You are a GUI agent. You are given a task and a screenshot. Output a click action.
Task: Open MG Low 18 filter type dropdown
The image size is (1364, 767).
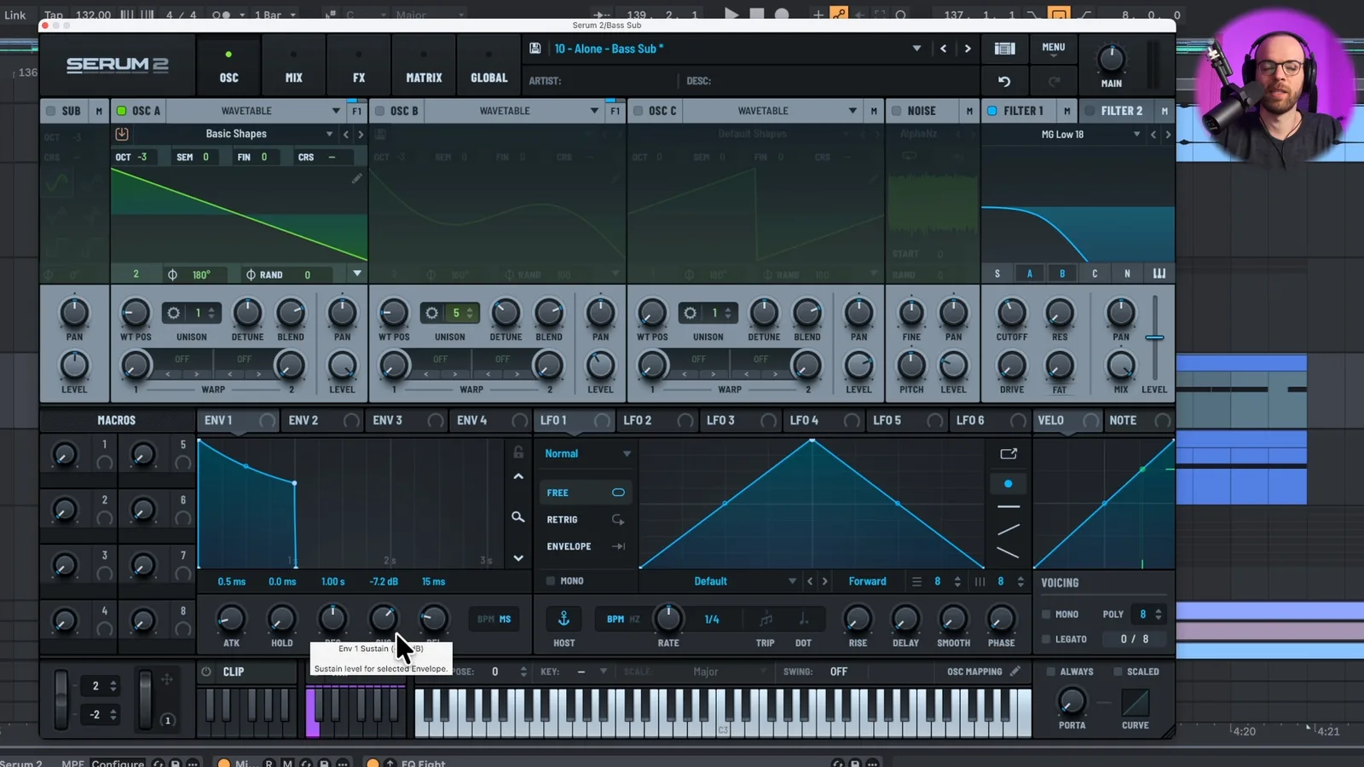[1136, 135]
